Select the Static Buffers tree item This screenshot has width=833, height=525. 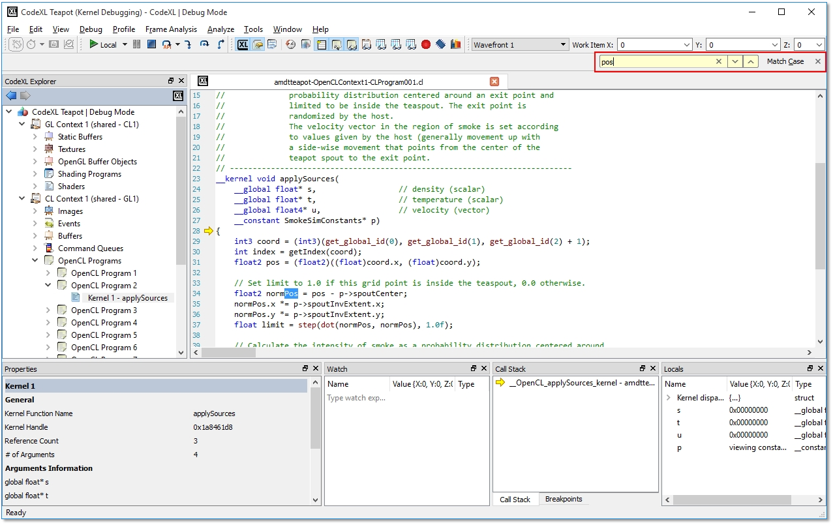[80, 137]
